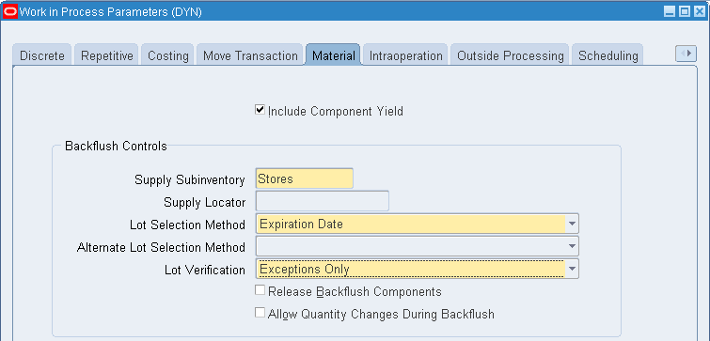This screenshot has height=341, width=710.
Task: Select the Costing tab
Action: (168, 55)
